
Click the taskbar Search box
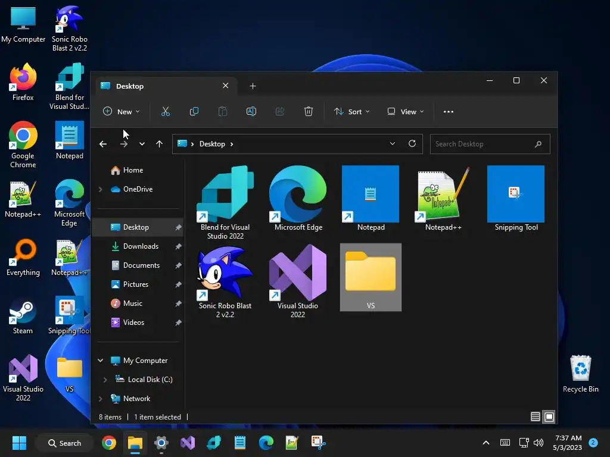(x=64, y=443)
